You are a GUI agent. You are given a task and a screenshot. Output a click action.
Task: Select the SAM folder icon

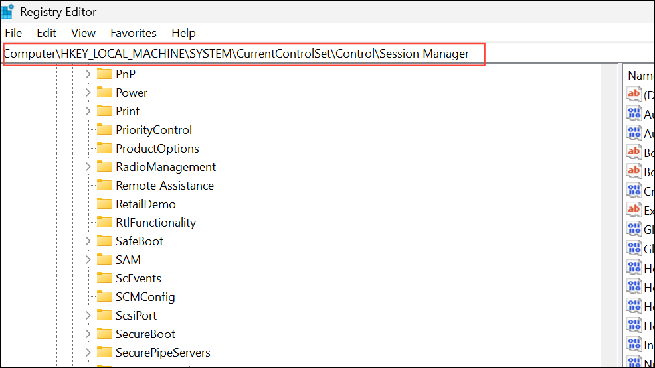(104, 260)
